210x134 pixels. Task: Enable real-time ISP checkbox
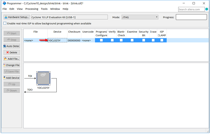[x=5, y=23]
